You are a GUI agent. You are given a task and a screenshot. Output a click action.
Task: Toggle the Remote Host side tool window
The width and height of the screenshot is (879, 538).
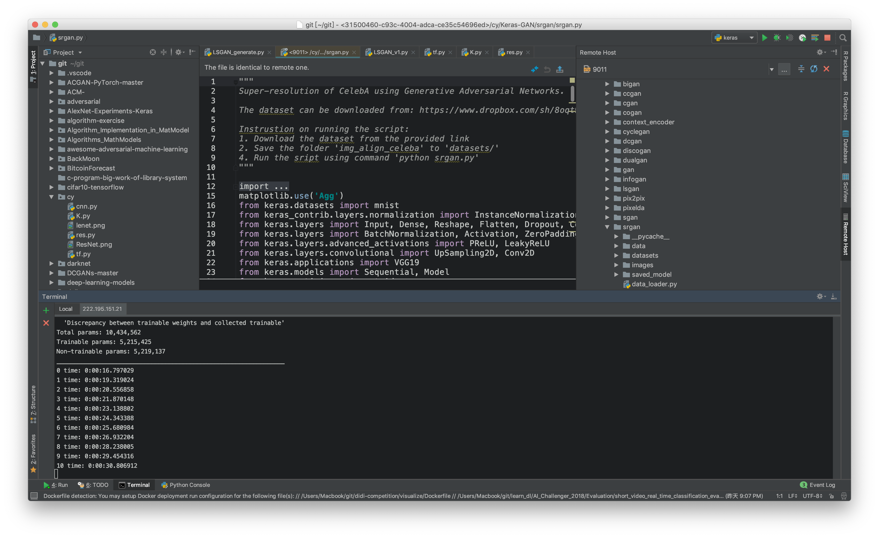click(x=845, y=236)
